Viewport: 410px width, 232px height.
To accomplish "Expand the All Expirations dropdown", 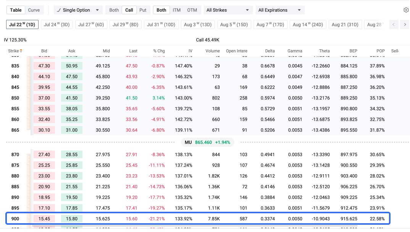I will click(280, 10).
